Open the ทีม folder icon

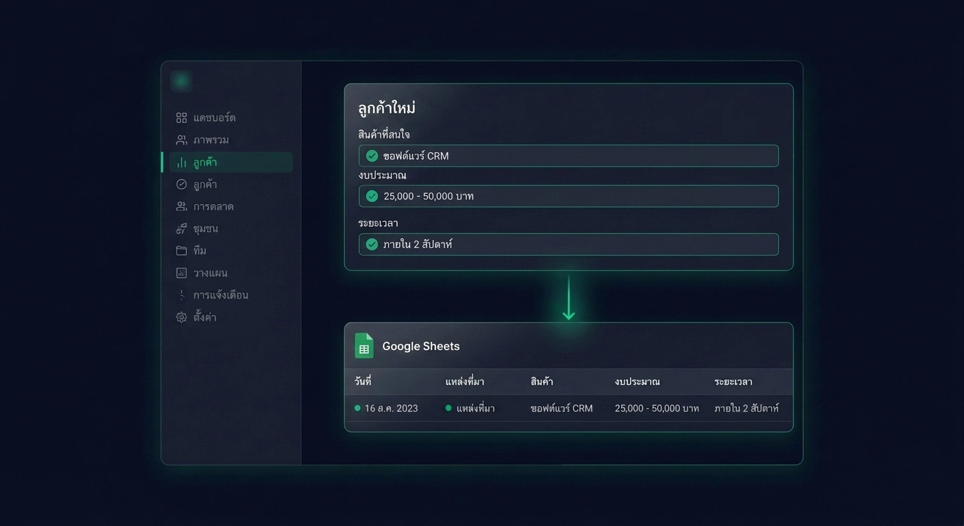pos(181,251)
